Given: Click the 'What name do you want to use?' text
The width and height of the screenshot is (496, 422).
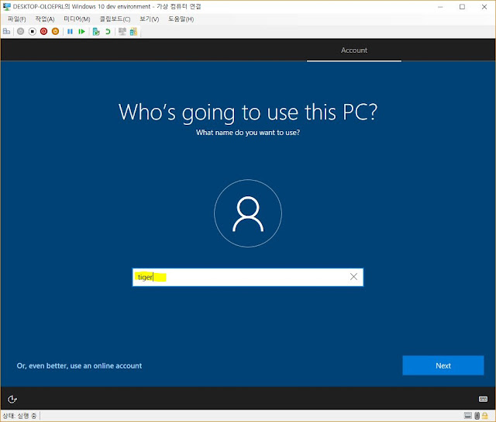Looking at the screenshot, I should 248,133.
